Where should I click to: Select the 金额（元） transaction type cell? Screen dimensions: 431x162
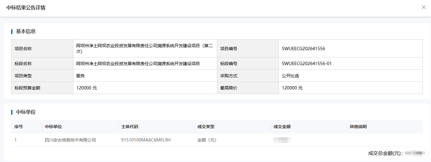tap(207, 140)
